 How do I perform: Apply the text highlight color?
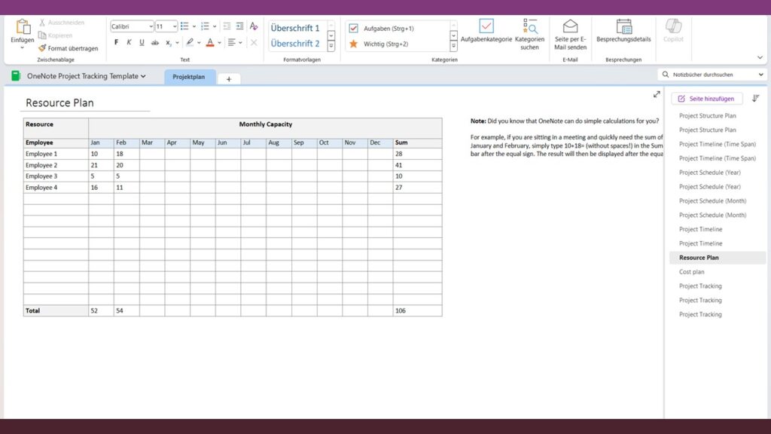(190, 42)
